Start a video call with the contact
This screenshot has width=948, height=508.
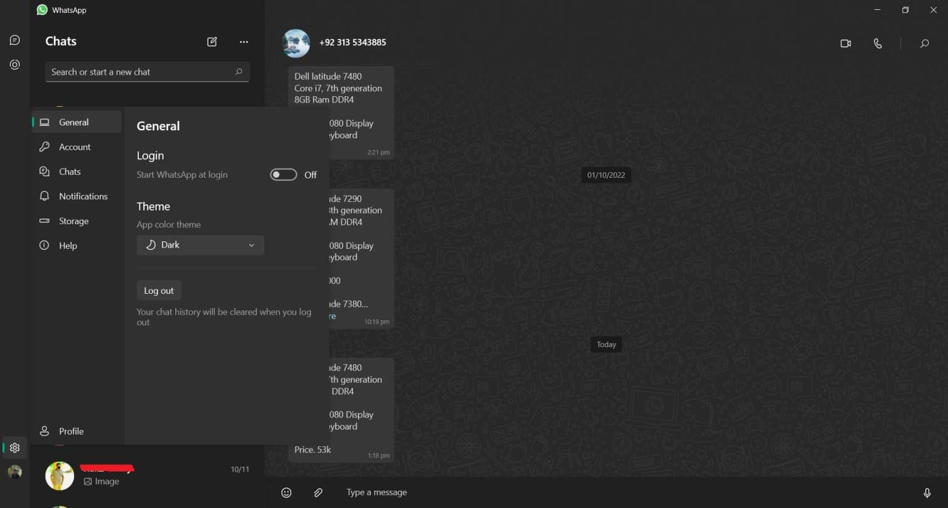point(846,43)
